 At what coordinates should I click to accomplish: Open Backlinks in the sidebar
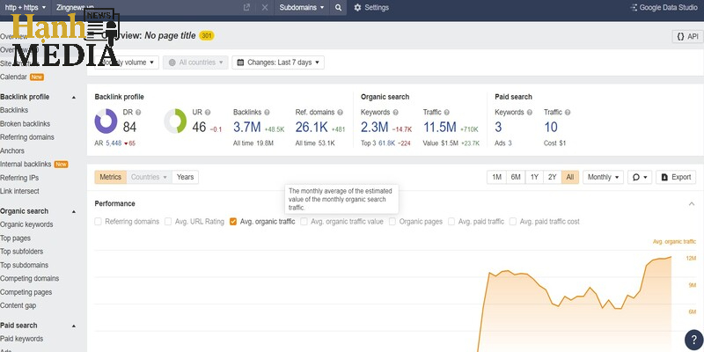click(x=14, y=110)
